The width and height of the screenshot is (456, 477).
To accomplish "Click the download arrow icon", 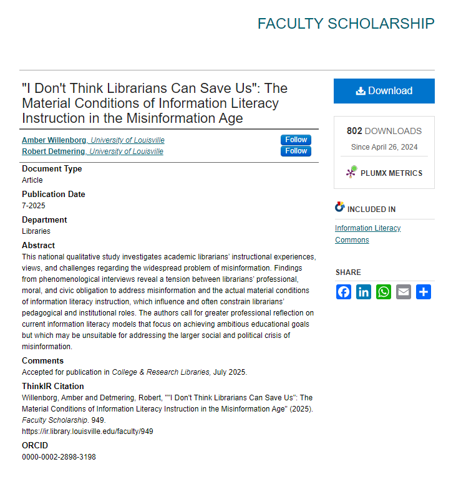I will pyautogui.click(x=361, y=91).
